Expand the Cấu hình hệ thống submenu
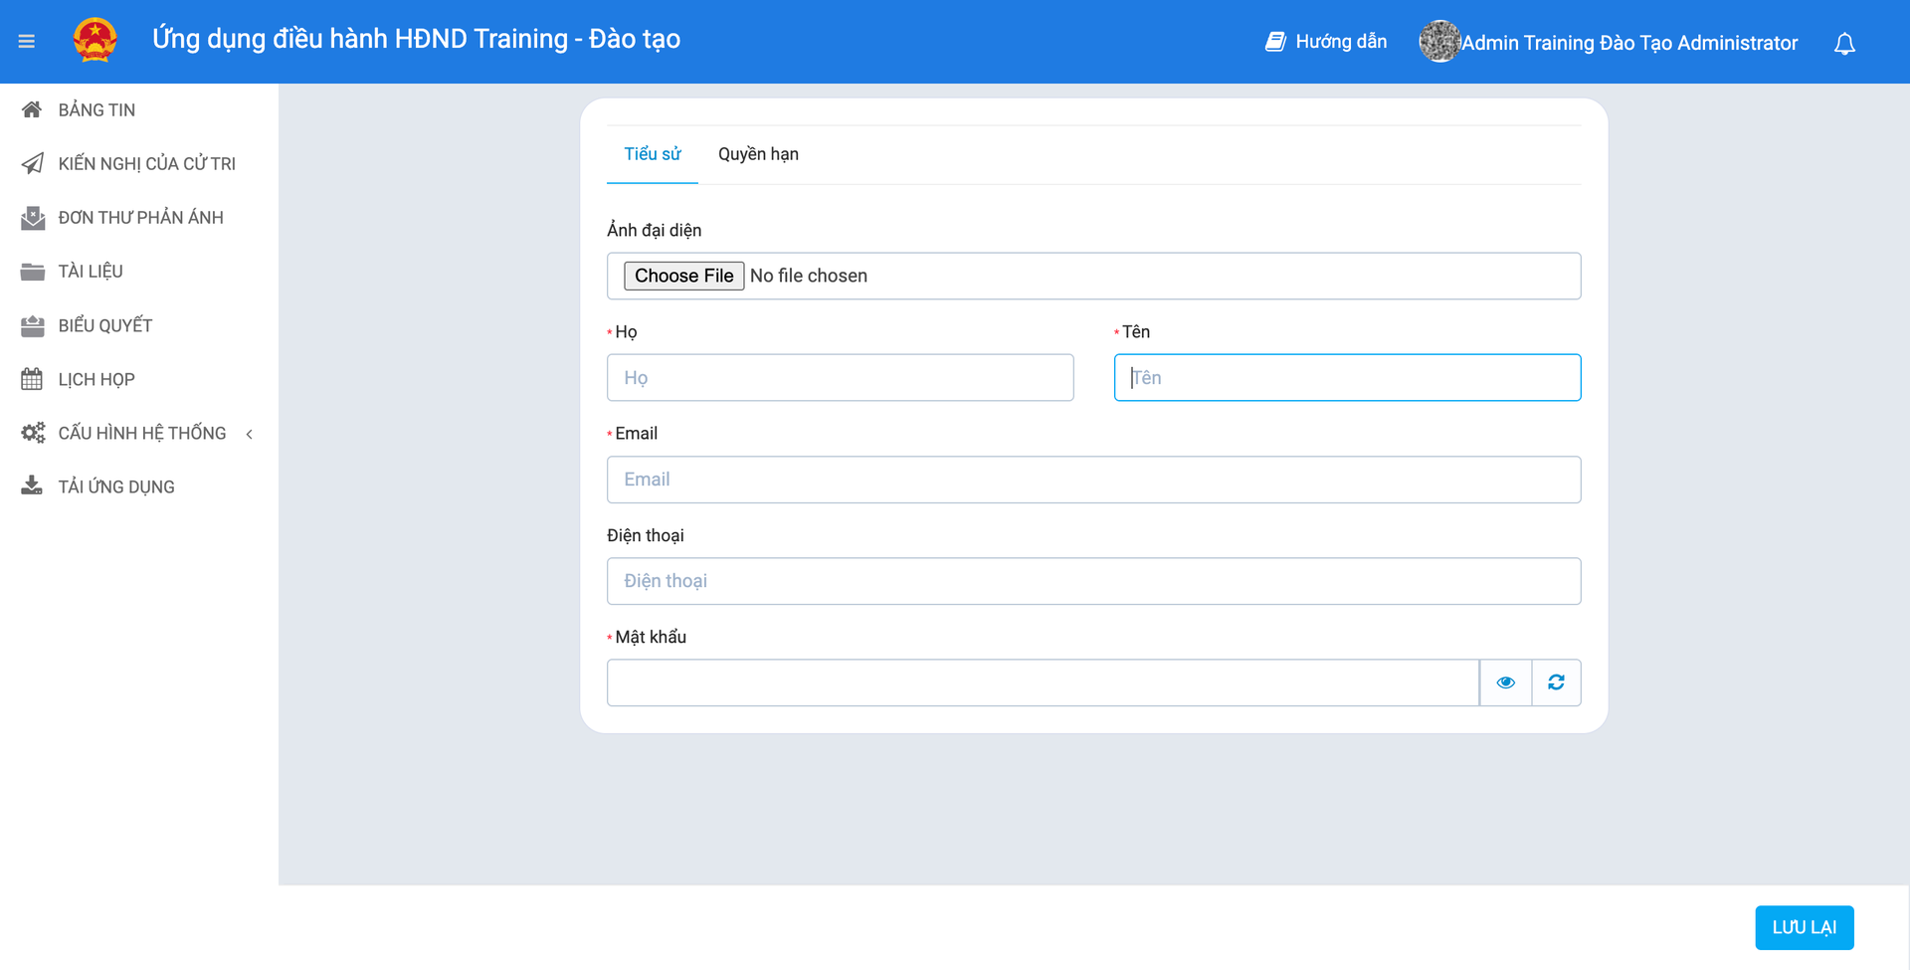 pos(249,434)
